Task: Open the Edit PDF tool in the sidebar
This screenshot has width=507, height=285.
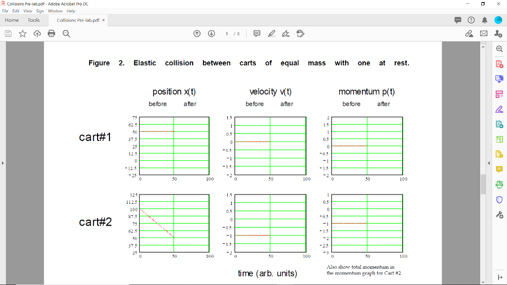Action: coord(500,109)
